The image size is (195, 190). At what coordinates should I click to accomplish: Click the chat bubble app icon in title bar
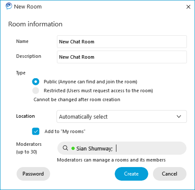(9, 6)
